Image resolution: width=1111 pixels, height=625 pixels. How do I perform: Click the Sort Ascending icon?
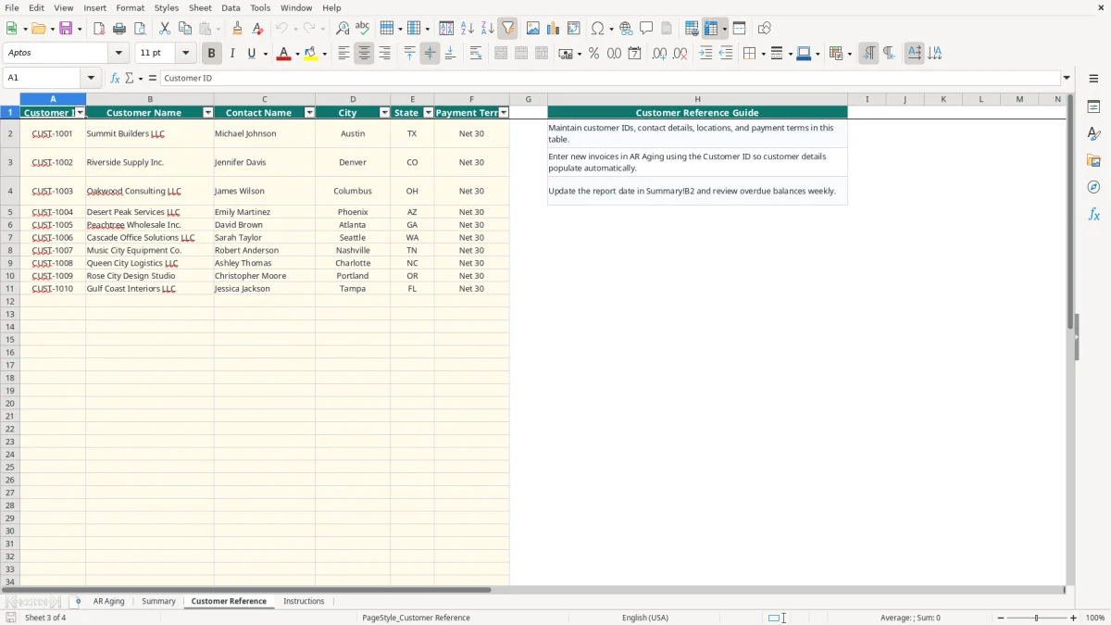[x=467, y=29]
